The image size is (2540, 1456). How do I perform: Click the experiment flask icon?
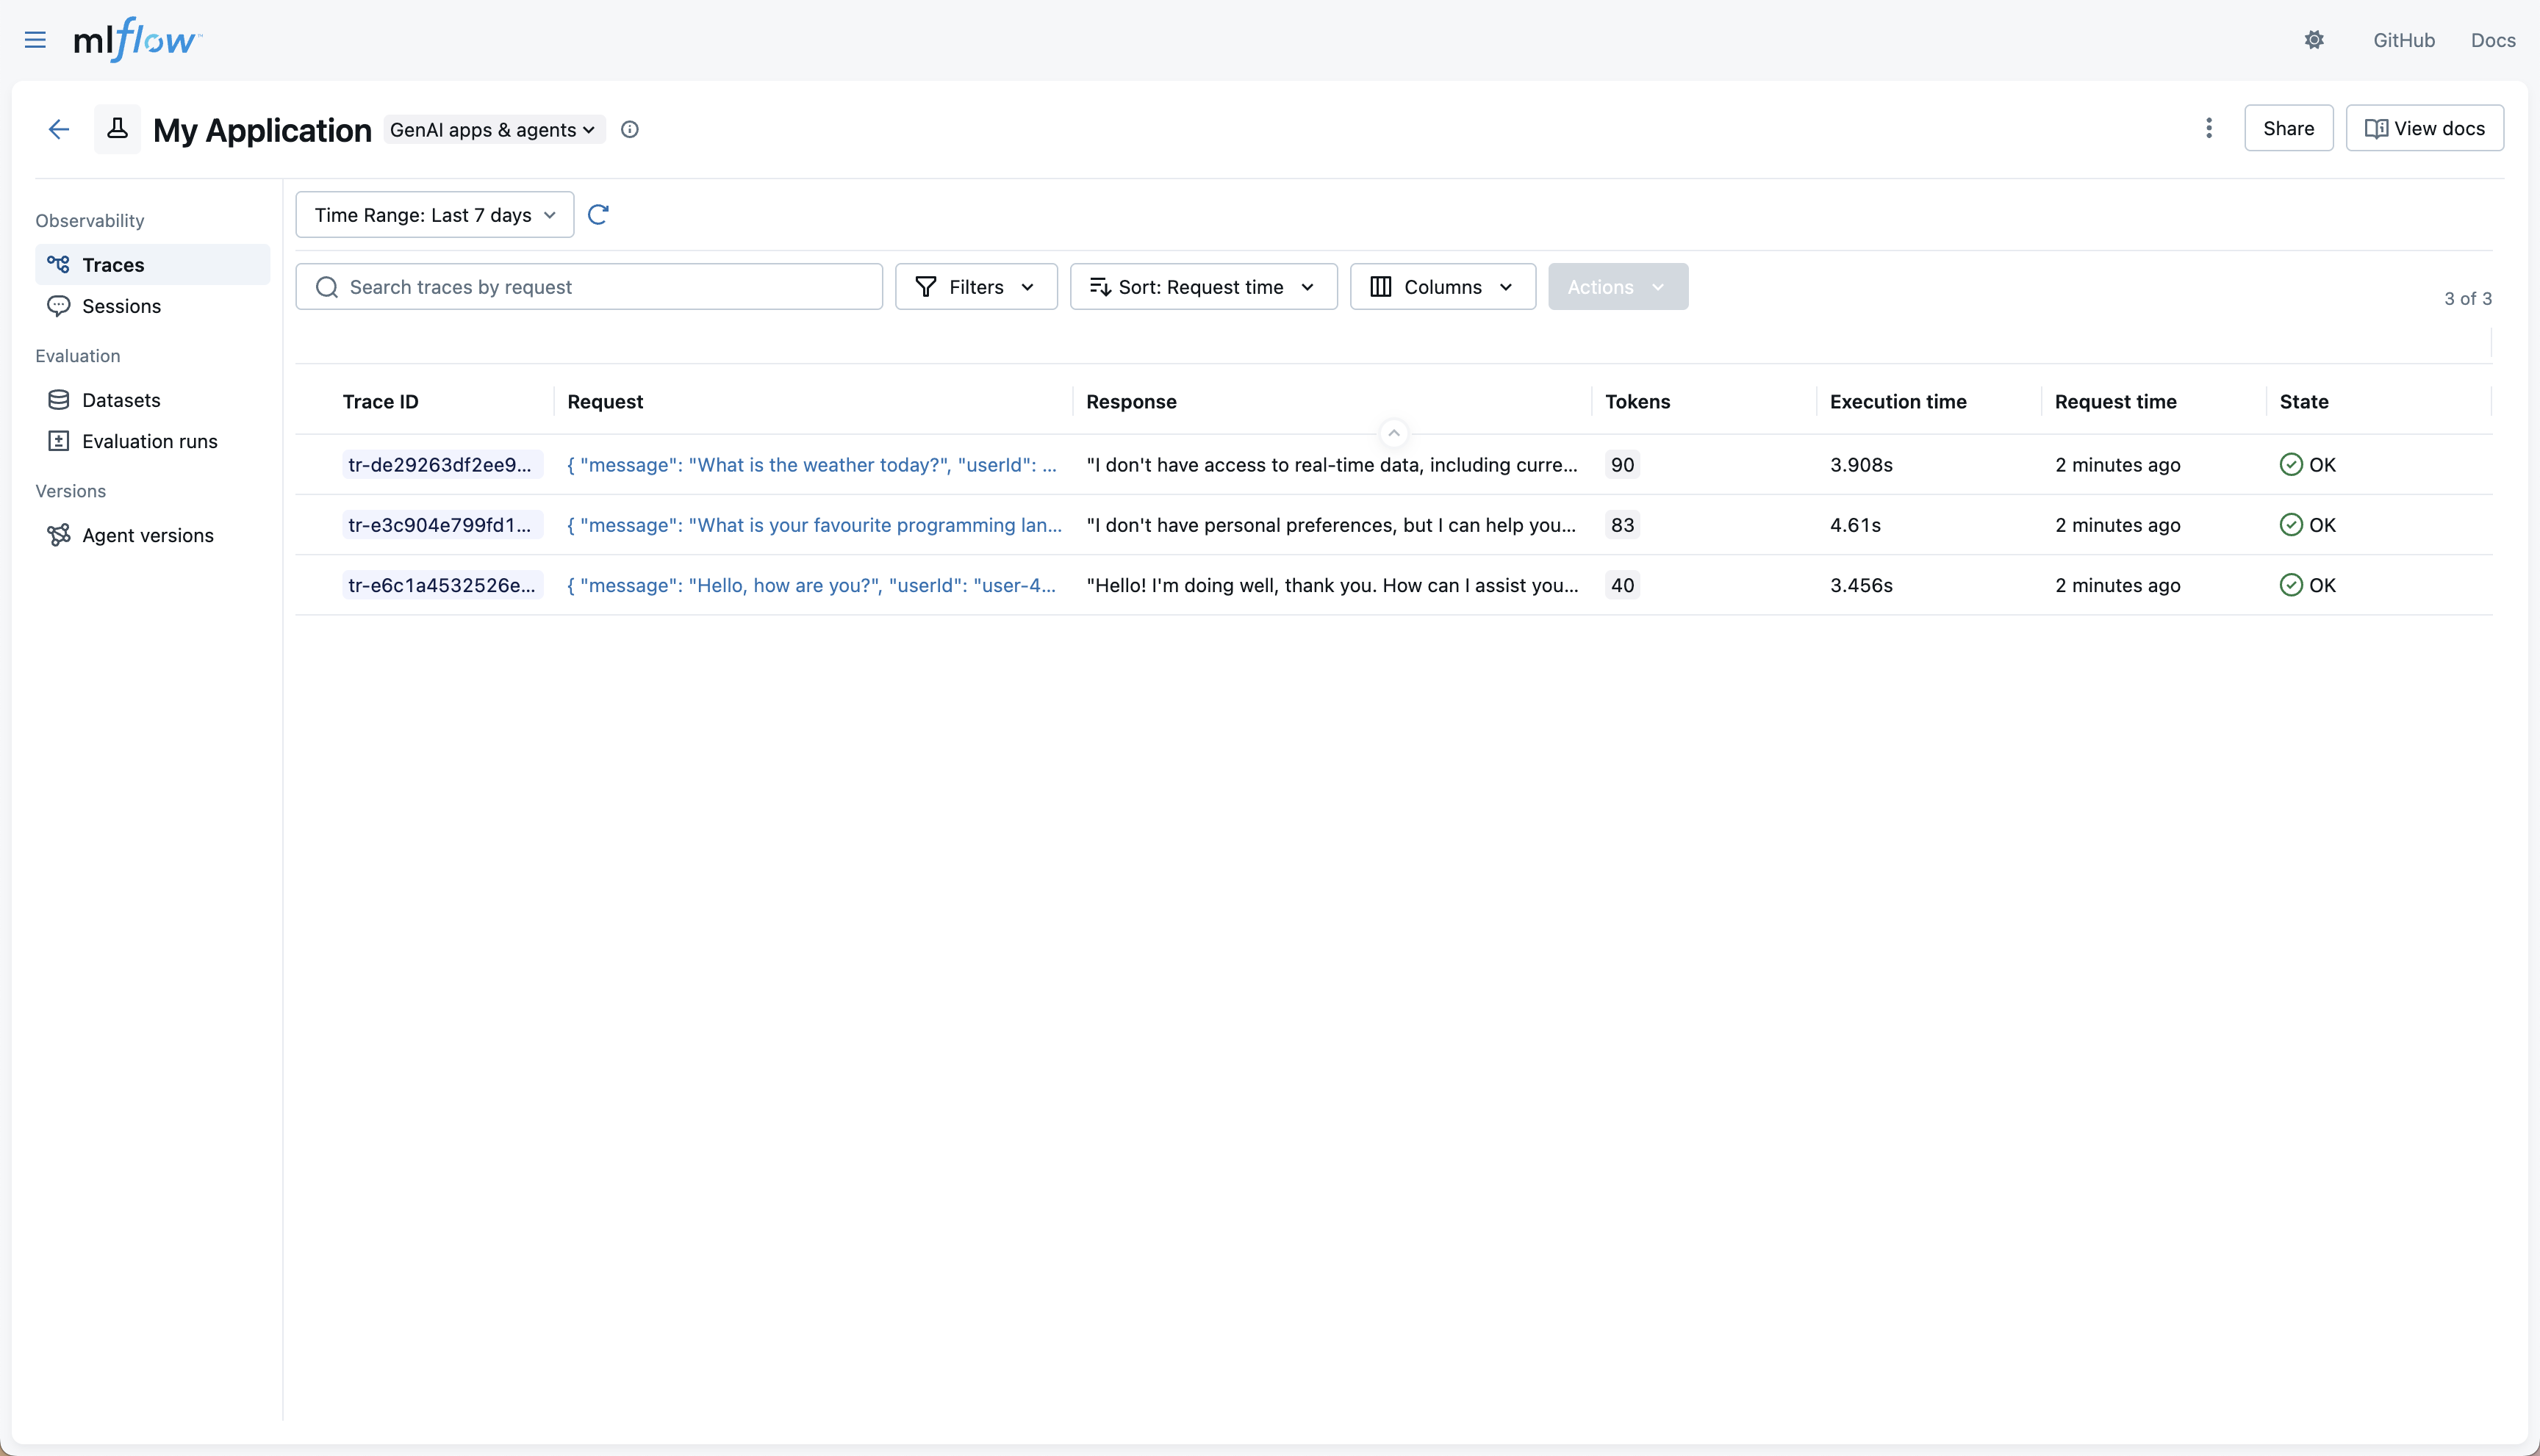coord(118,129)
